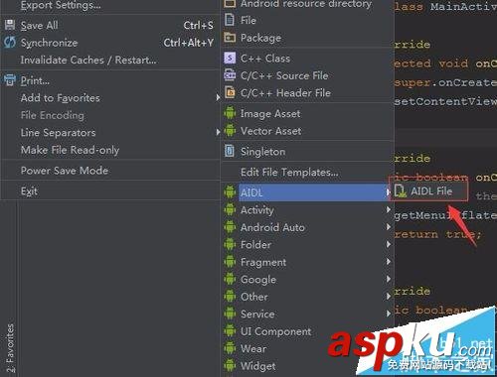The height and width of the screenshot is (377, 497).
Task: Click the Android icon beside Service
Action: point(230,314)
